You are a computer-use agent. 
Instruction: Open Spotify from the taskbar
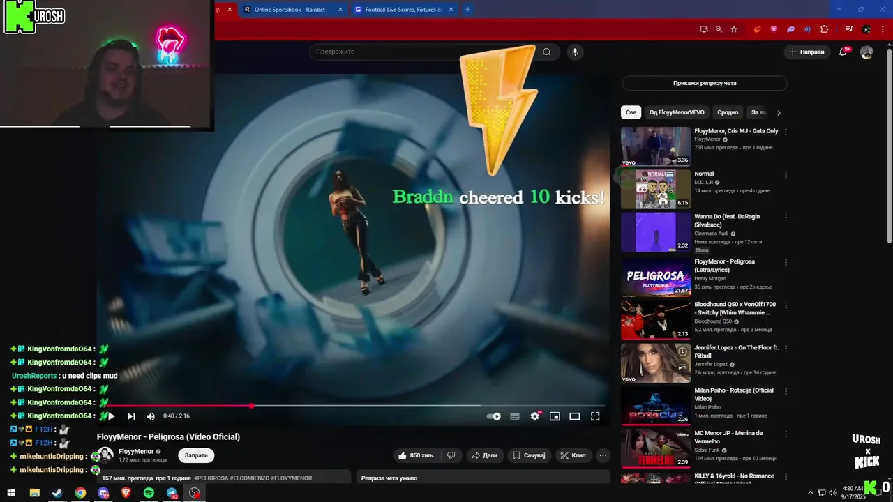point(149,493)
